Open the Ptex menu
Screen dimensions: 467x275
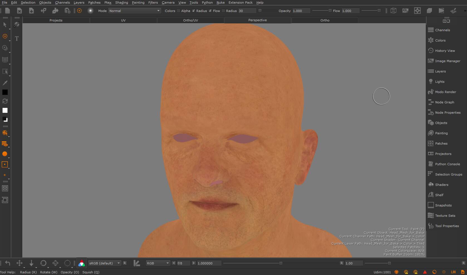pos(108,3)
